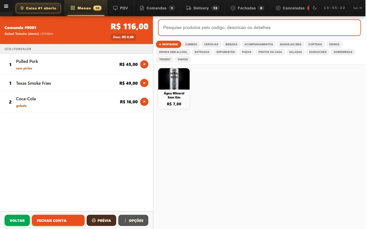Switch to the PDV tab
Image resolution: width=367 pixels, height=229 pixels.
click(x=121, y=8)
